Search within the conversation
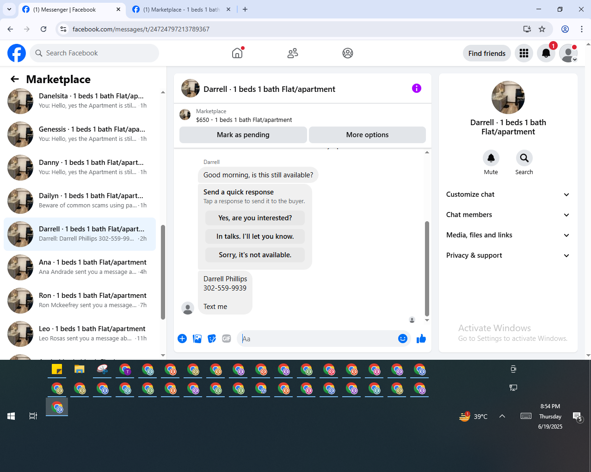This screenshot has height=472, width=591. pos(524,158)
